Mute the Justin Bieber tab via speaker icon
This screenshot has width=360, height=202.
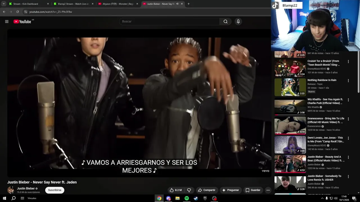(177, 4)
